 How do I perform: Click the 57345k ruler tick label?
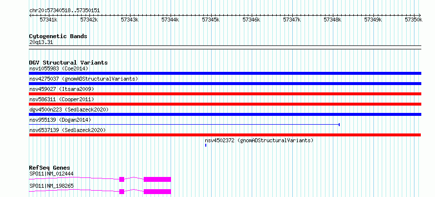click(211, 20)
